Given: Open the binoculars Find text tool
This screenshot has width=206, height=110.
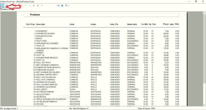Looking at the screenshot, I should pyautogui.click(x=62, y=5).
